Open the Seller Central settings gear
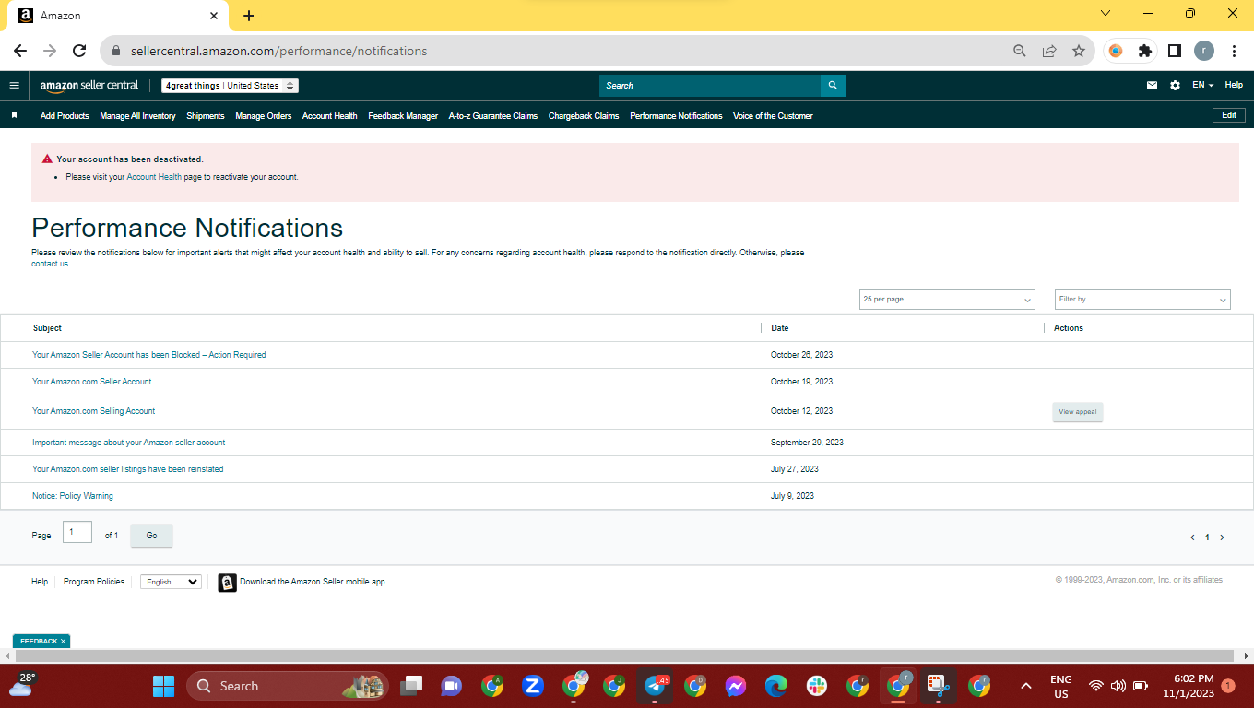The width and height of the screenshot is (1254, 708). click(1175, 86)
